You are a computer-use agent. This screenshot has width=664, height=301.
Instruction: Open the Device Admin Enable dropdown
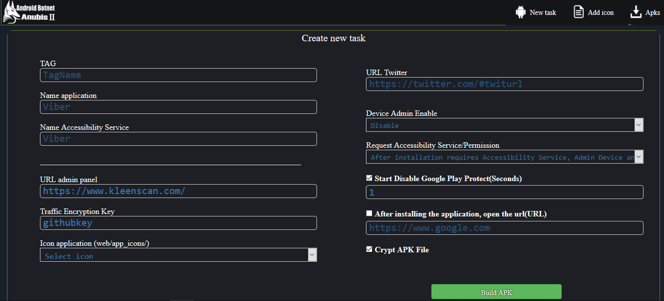point(505,125)
